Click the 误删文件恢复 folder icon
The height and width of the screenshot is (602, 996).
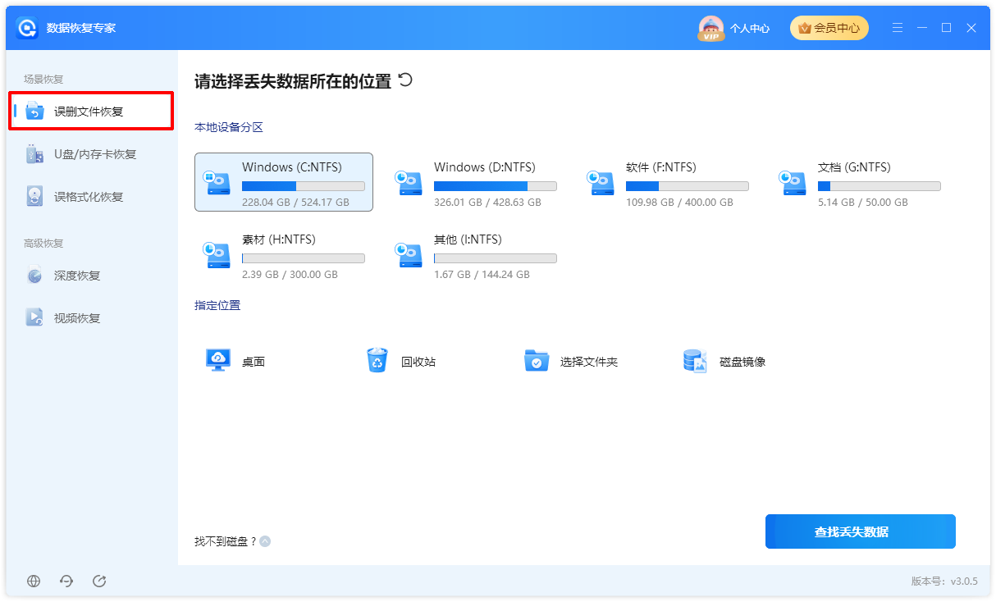point(34,112)
